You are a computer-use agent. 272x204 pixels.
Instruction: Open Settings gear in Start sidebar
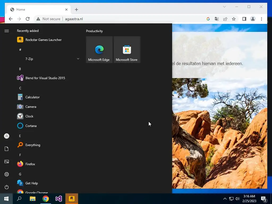coord(7,174)
